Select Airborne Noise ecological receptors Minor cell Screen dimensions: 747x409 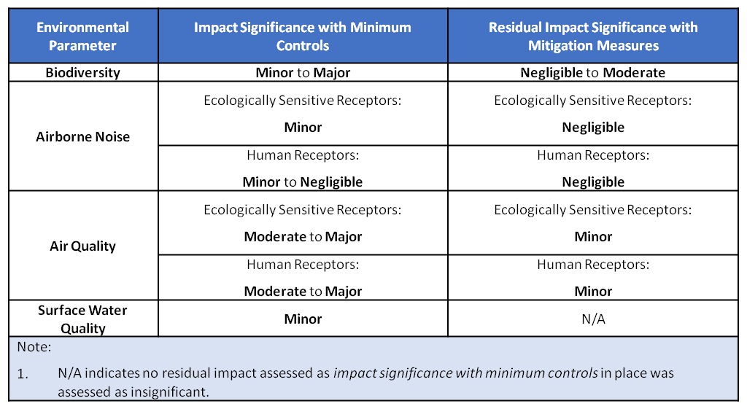coord(303,114)
